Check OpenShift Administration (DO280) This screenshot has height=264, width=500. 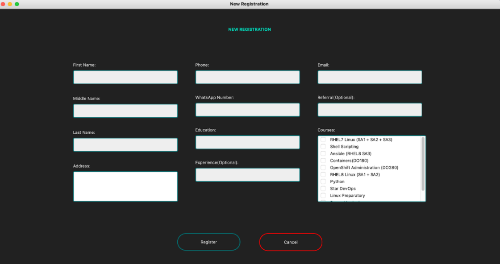[323, 167]
